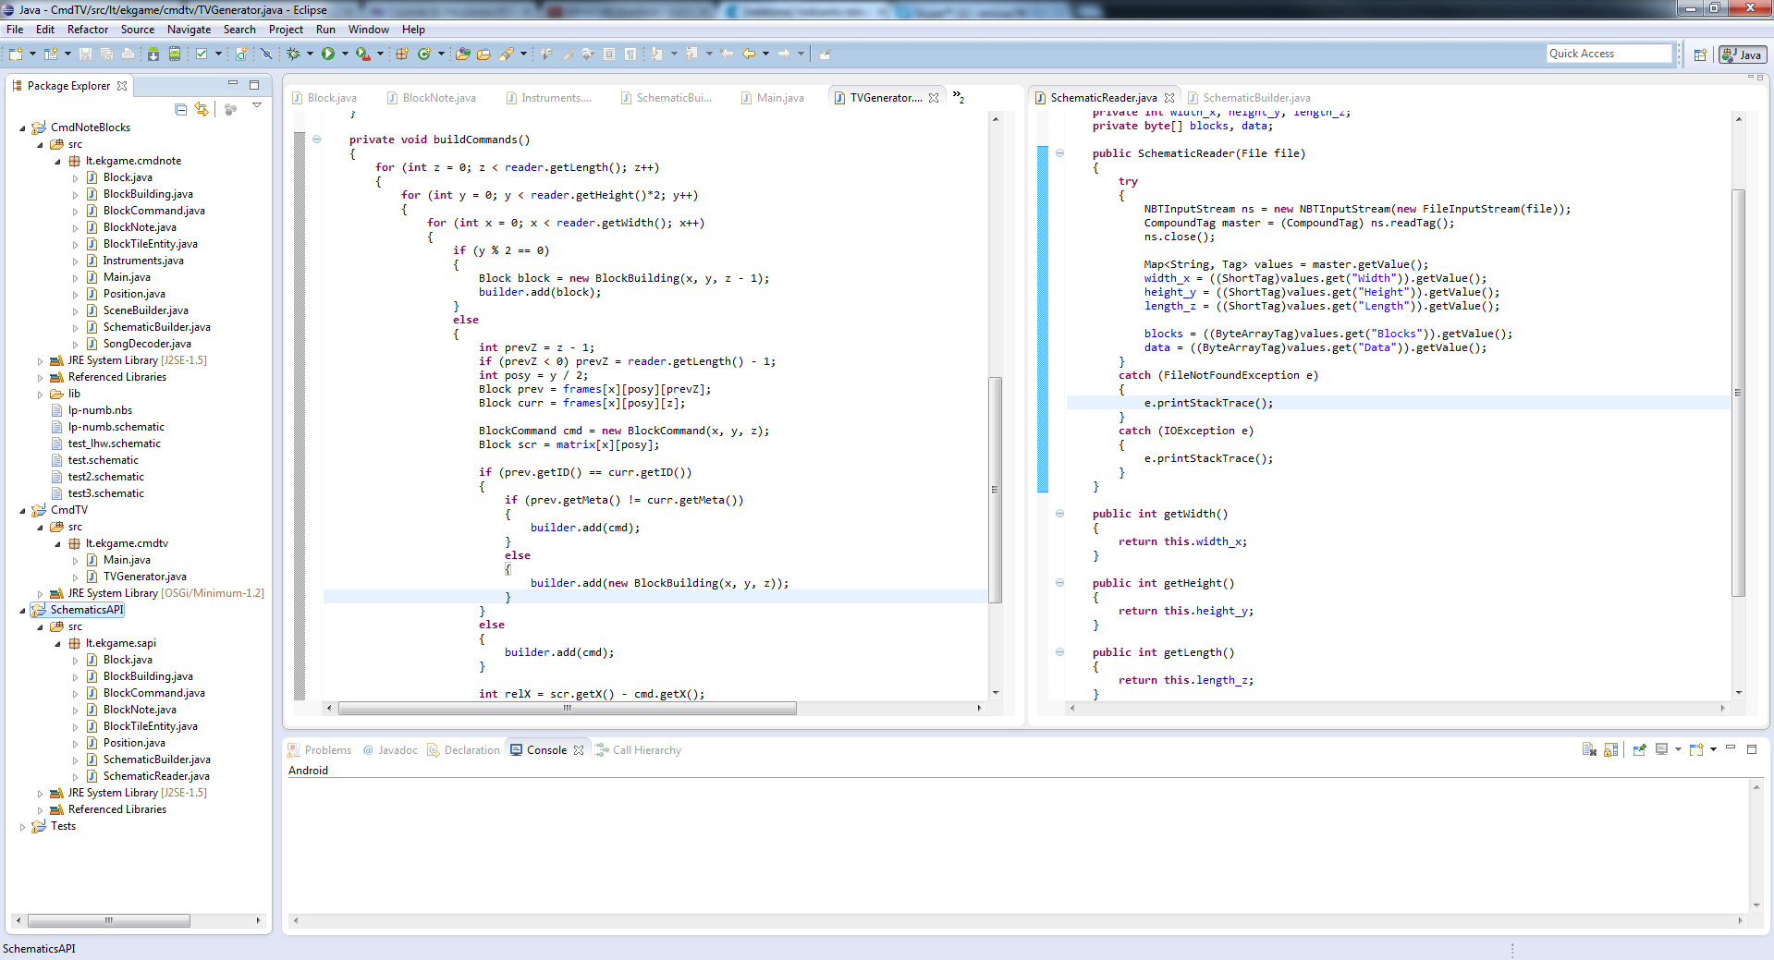1774x960 pixels.
Task: Toggle Scroll Lock in Console view
Action: (1611, 750)
